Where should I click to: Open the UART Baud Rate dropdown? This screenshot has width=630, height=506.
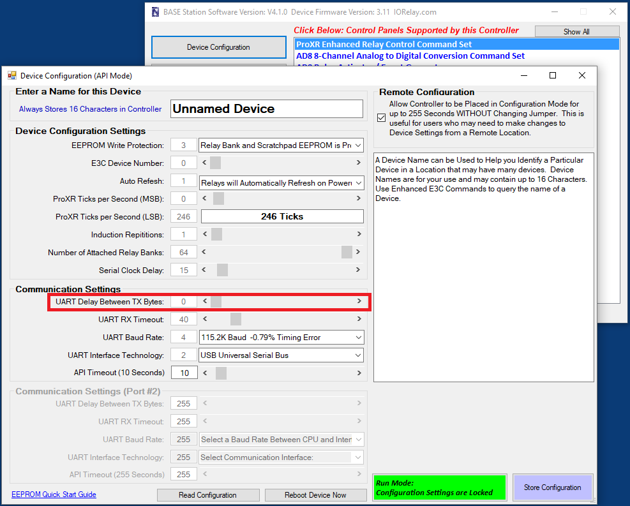(x=357, y=338)
